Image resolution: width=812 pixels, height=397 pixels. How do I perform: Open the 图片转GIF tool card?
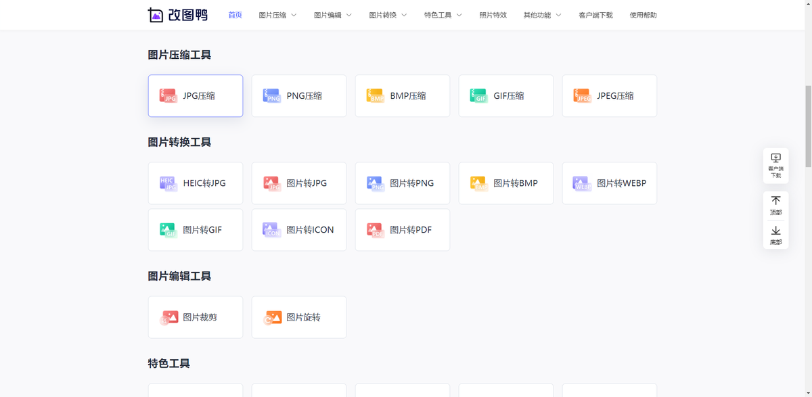pos(196,230)
